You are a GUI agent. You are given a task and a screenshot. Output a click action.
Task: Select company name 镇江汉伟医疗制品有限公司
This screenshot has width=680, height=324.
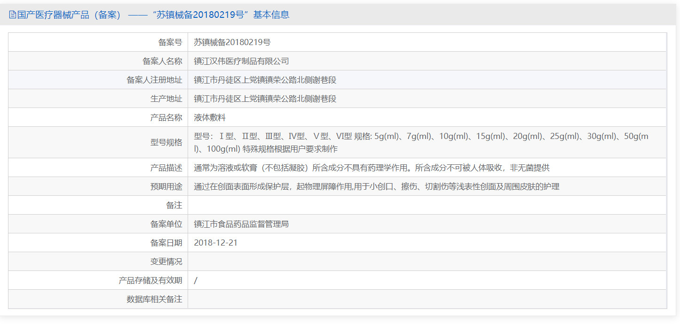coord(241,61)
